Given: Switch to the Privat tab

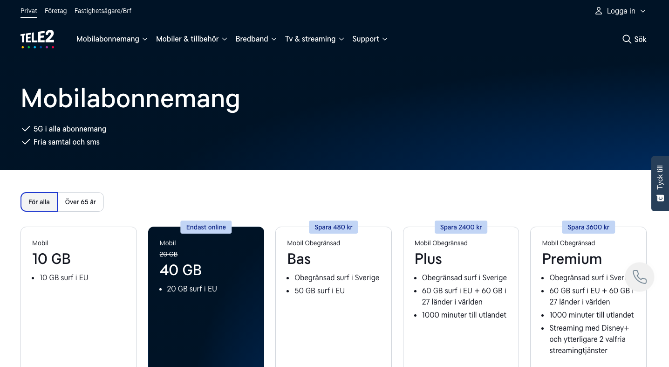Looking at the screenshot, I should [29, 11].
